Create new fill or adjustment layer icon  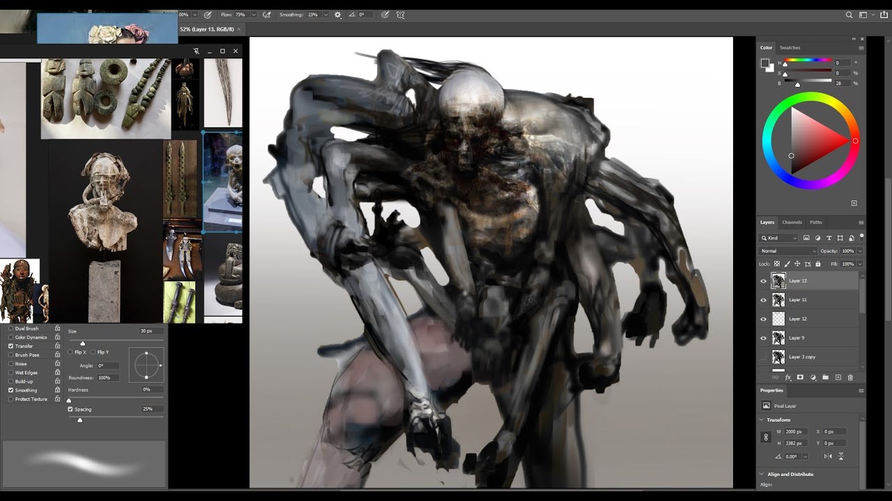coord(813,377)
